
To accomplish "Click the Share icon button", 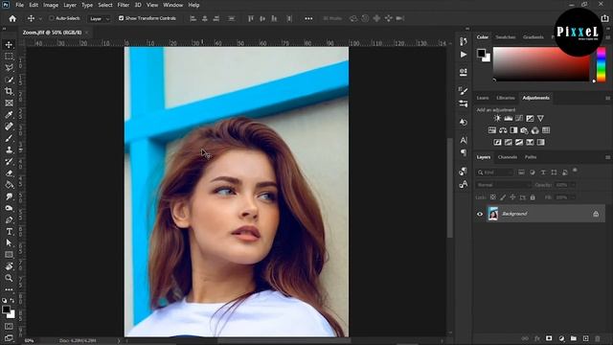I will (604, 18).
